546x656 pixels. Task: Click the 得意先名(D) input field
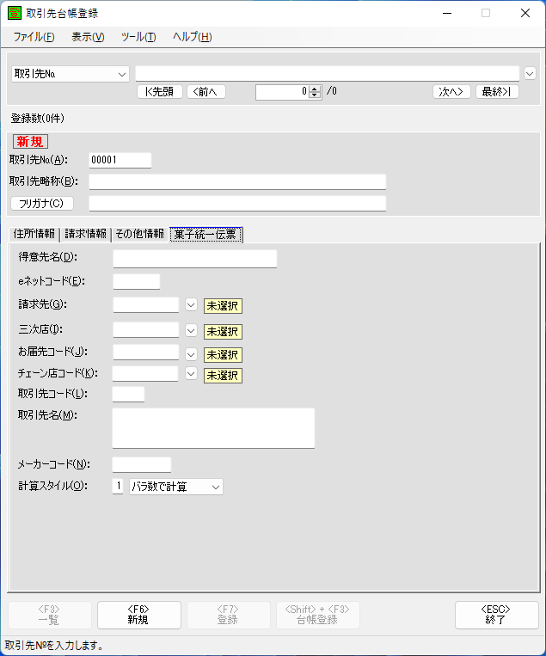click(x=195, y=259)
